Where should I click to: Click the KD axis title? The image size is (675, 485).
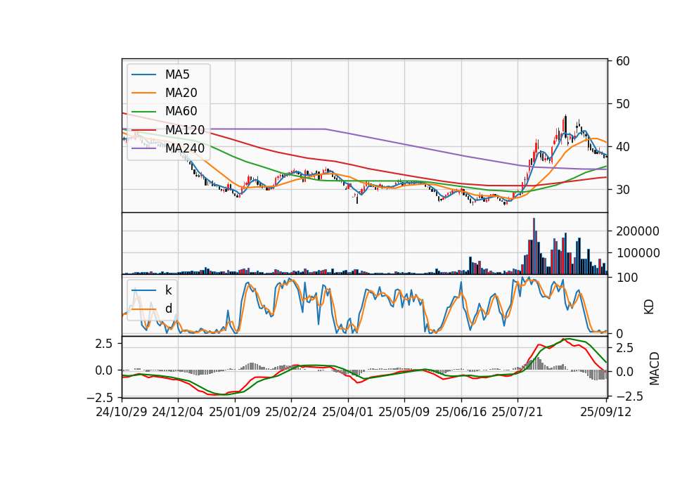649,307
